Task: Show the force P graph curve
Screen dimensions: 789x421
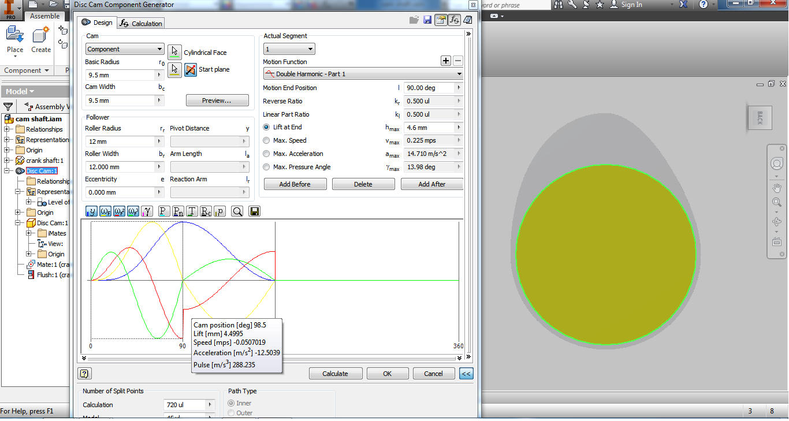Action: point(164,211)
